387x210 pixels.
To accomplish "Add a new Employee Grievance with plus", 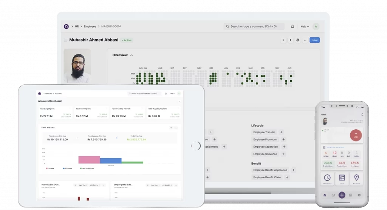I will [x=283, y=154].
